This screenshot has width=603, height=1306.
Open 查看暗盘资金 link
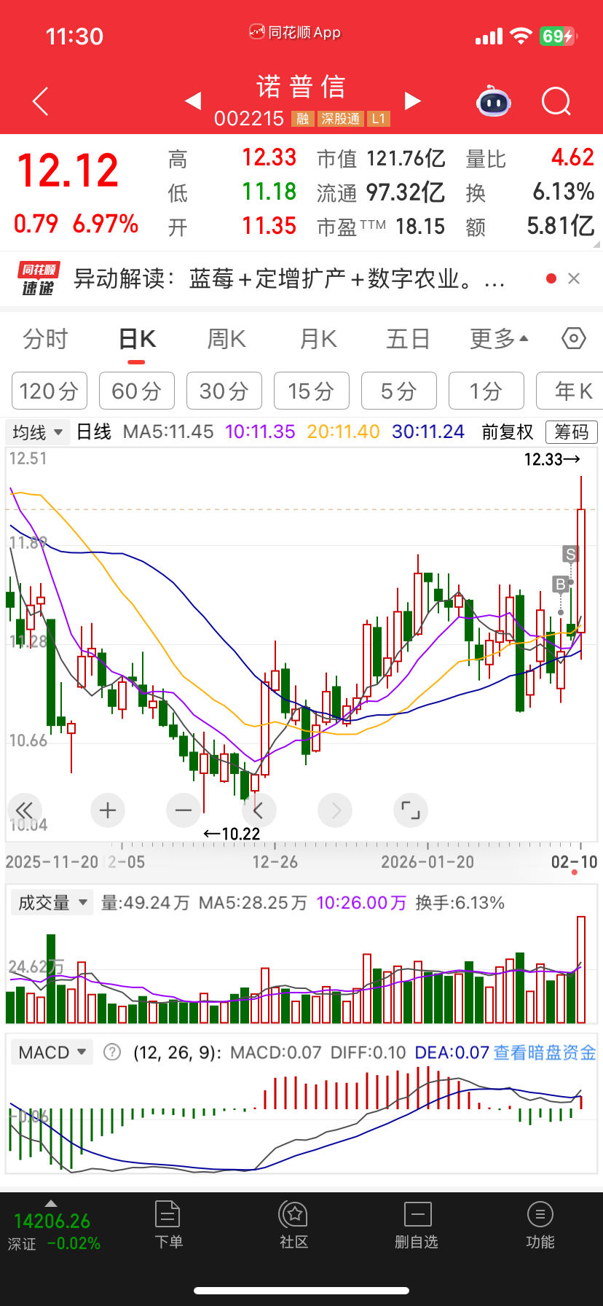[x=545, y=1052]
